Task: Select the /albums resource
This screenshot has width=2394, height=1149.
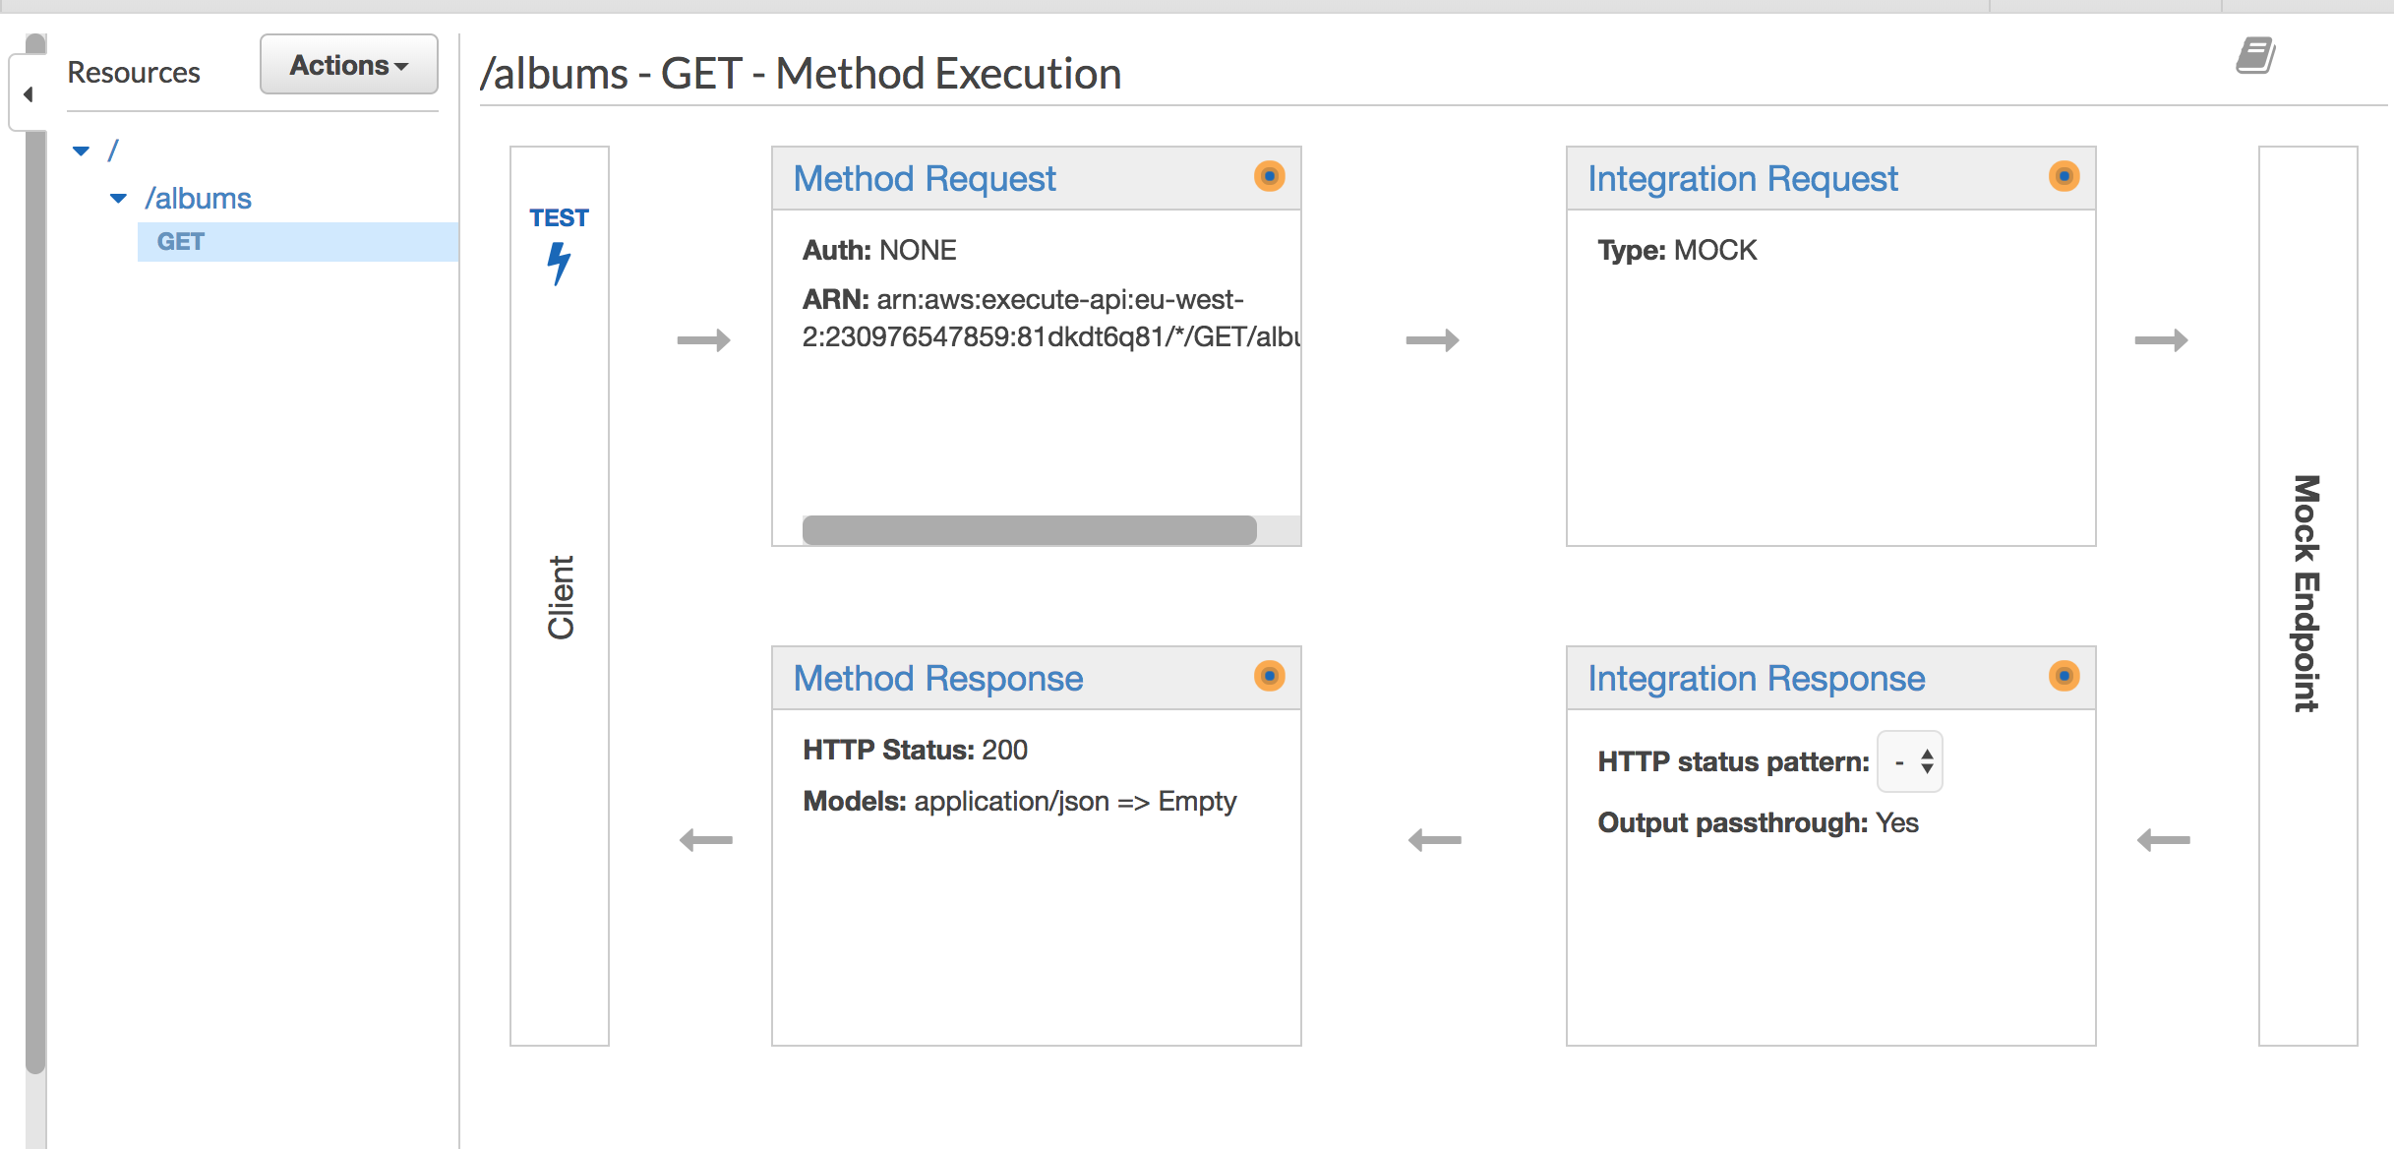Action: [199, 198]
